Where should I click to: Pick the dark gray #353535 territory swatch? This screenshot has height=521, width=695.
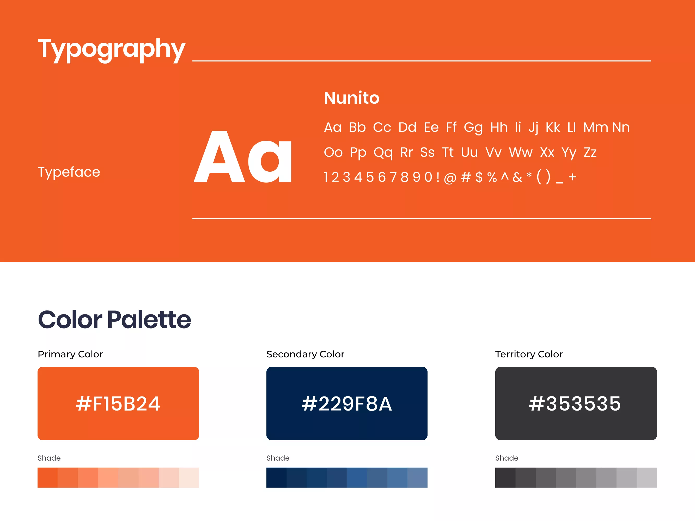(x=576, y=403)
